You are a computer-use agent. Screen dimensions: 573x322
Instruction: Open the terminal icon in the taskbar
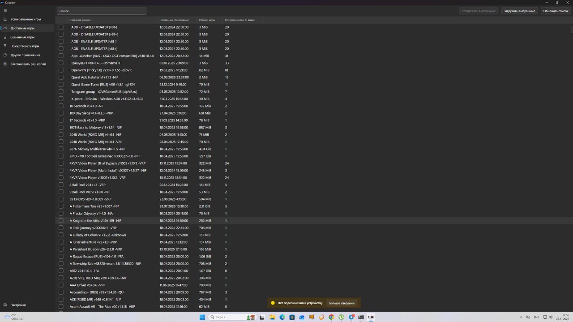[361, 317]
